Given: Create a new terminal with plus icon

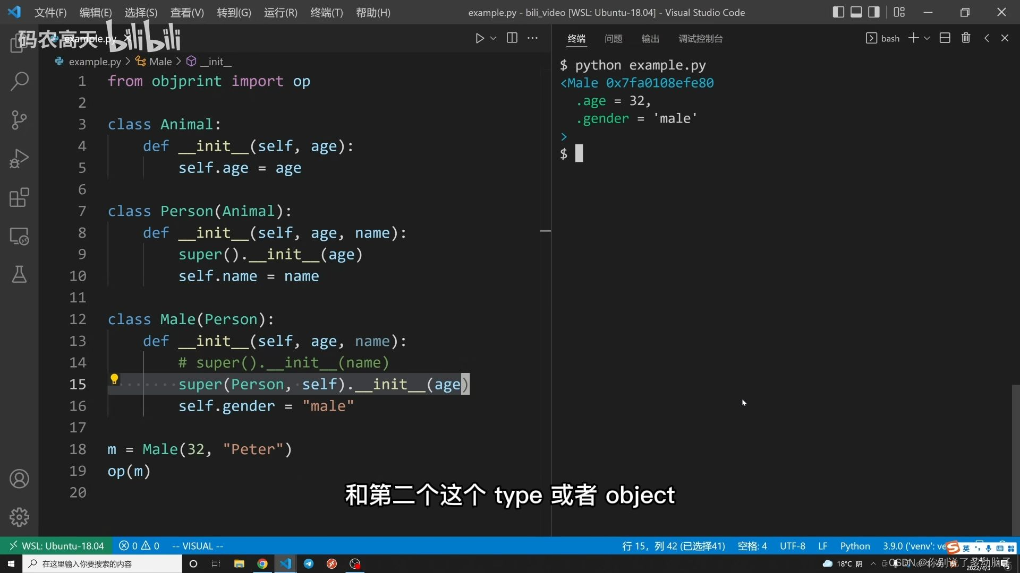Looking at the screenshot, I should coord(913,38).
